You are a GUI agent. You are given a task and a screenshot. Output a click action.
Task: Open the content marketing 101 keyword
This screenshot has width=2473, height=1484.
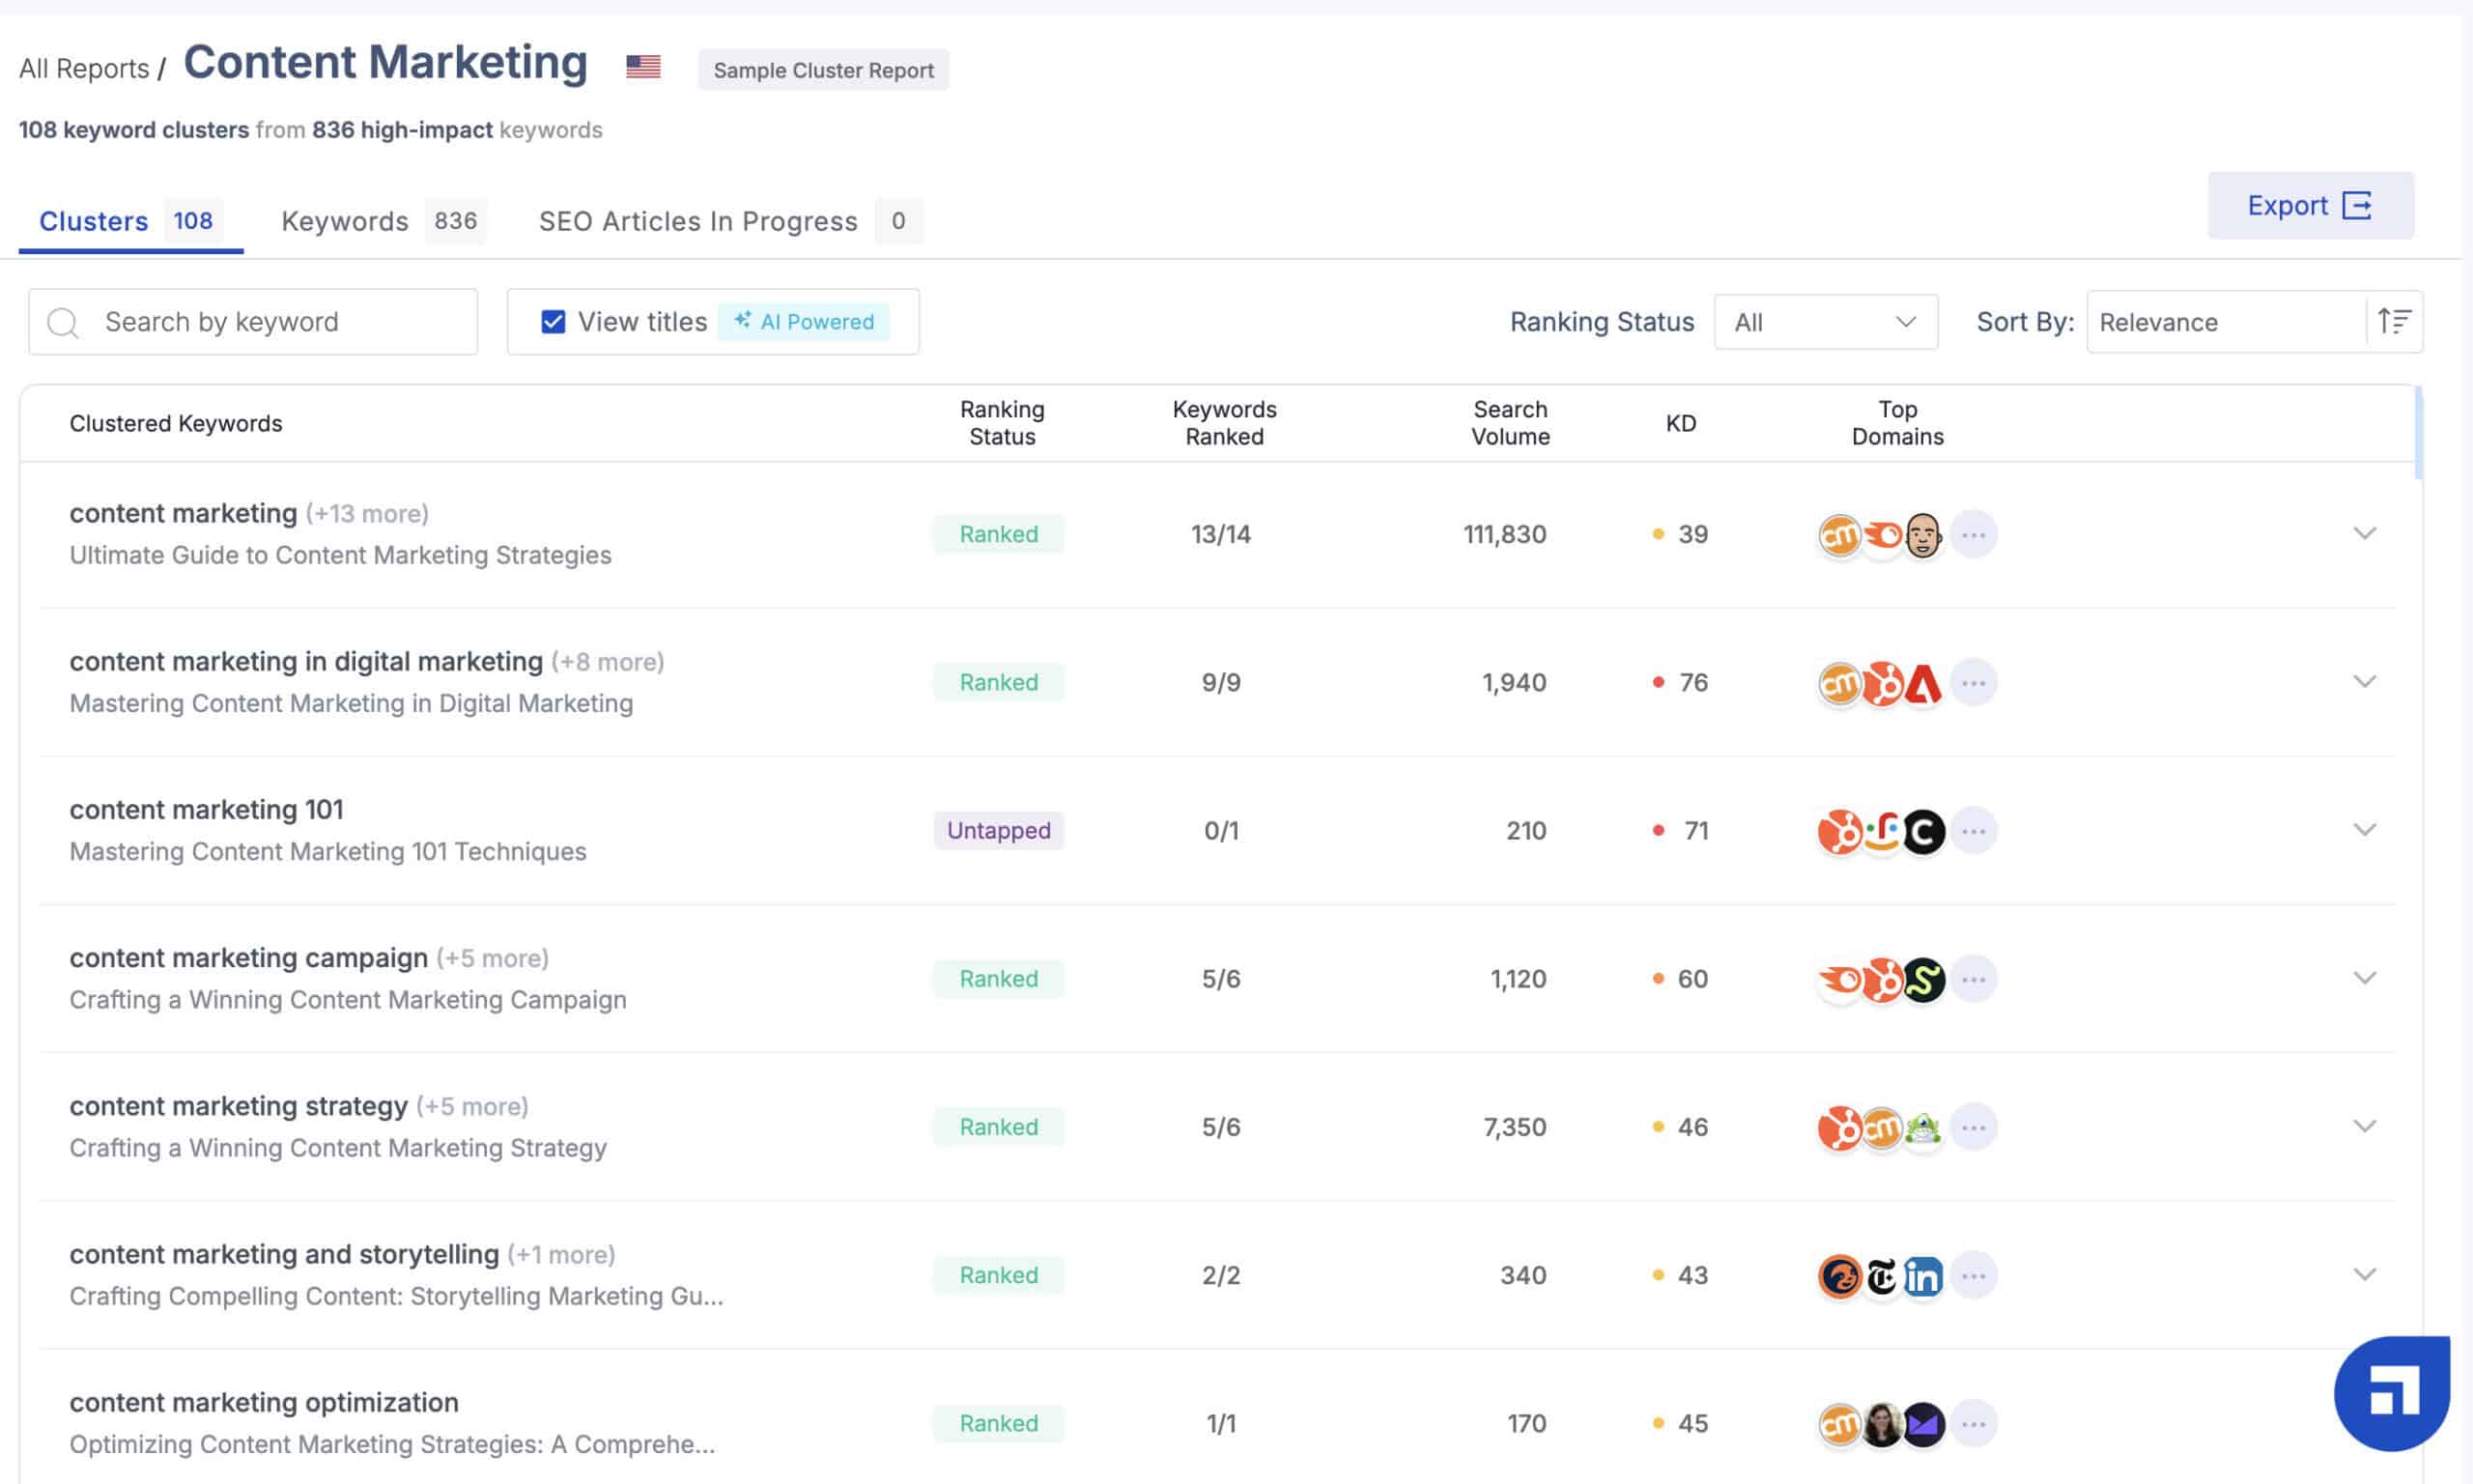coord(207,809)
